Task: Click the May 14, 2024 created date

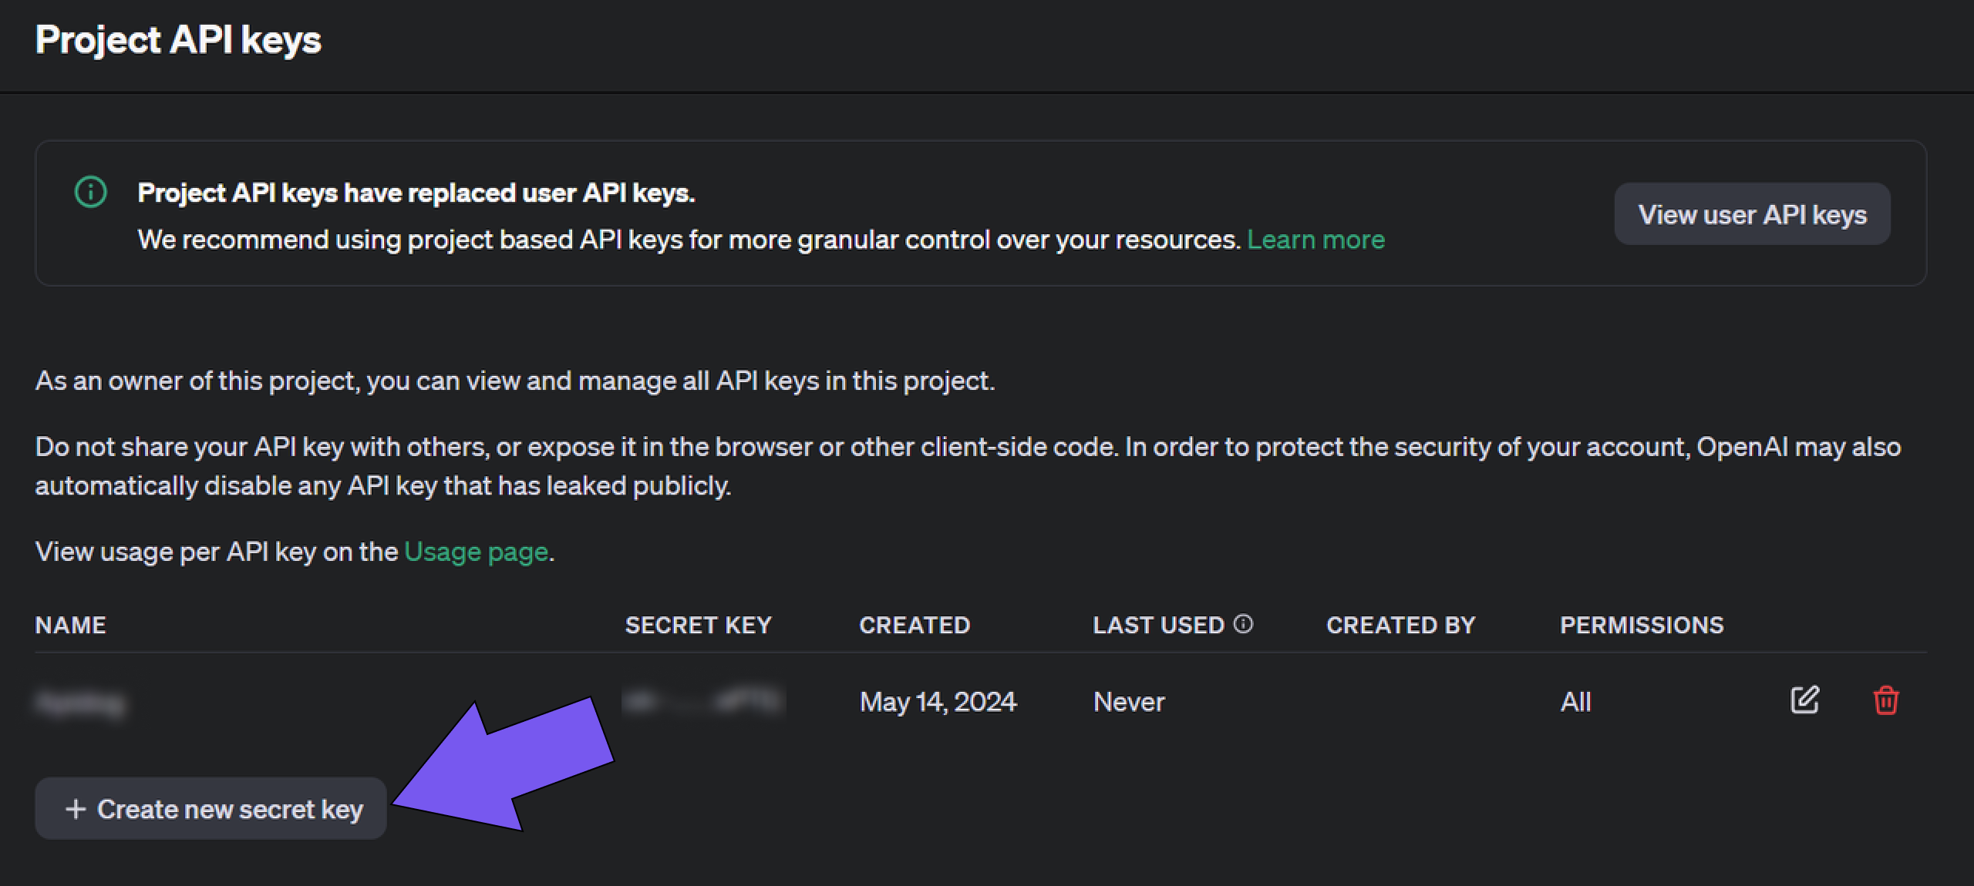Action: pos(938,701)
